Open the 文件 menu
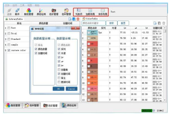172x114 pixels. coord(7,5)
